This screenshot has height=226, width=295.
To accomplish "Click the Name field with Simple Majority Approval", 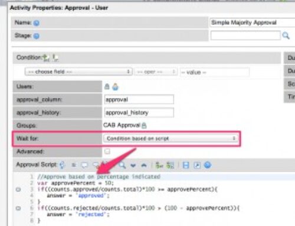I will click(253, 22).
